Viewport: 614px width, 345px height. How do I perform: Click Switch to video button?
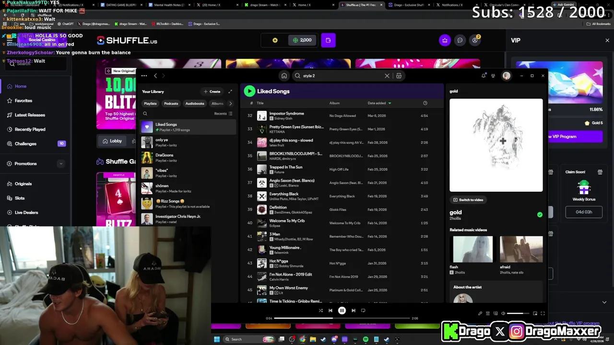(468, 200)
